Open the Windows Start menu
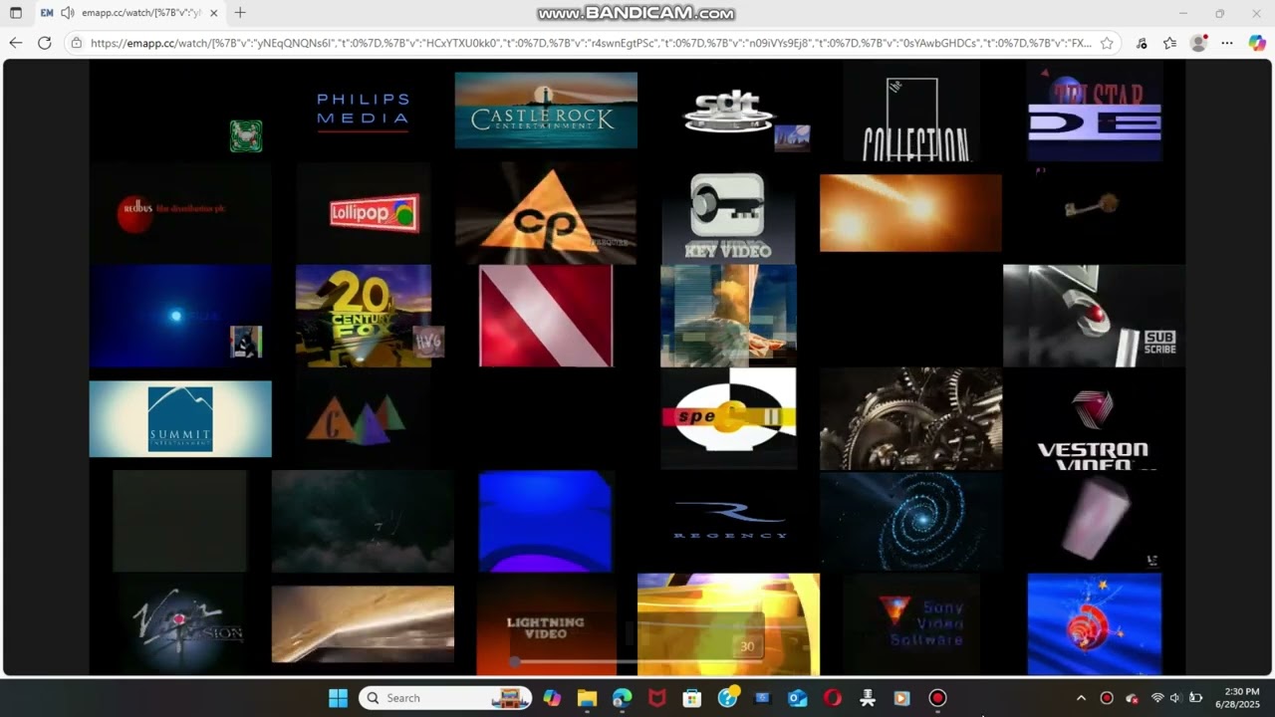The height and width of the screenshot is (717, 1275). [338, 698]
